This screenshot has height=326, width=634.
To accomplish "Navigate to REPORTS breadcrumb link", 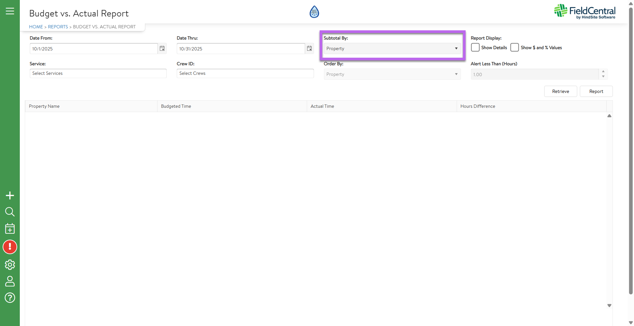I will pos(58,27).
